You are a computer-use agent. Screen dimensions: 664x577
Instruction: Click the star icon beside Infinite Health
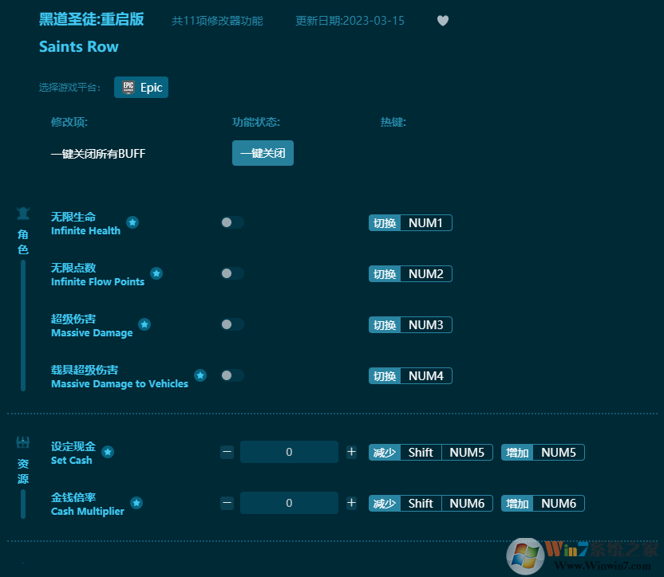132,222
